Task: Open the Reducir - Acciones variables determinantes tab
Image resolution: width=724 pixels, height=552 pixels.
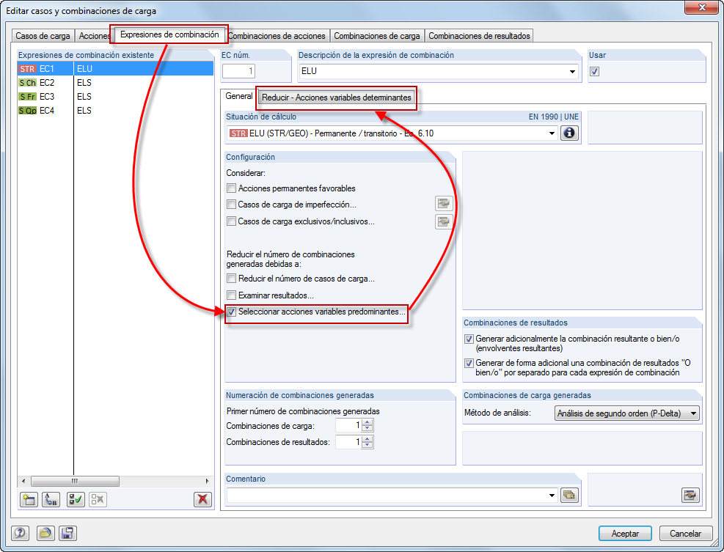Action: tap(335, 96)
